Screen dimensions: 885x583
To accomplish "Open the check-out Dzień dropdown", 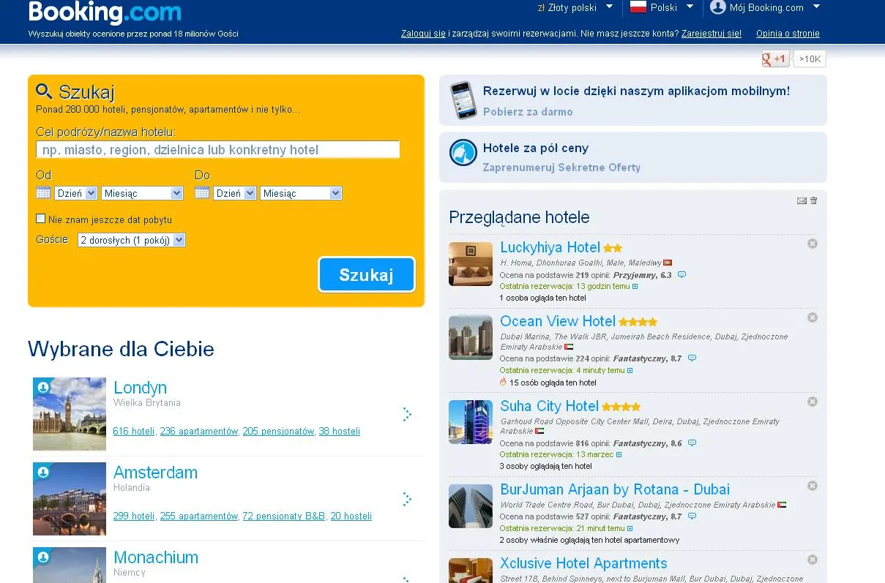I will (x=235, y=193).
